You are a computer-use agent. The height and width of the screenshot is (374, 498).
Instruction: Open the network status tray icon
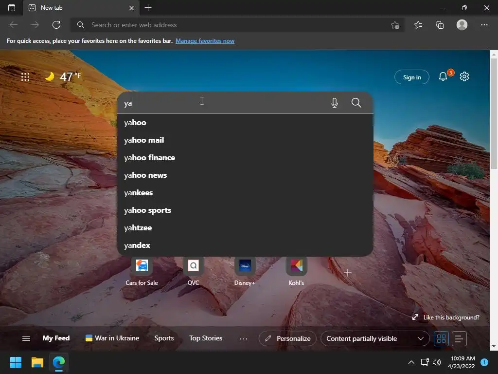(425, 362)
